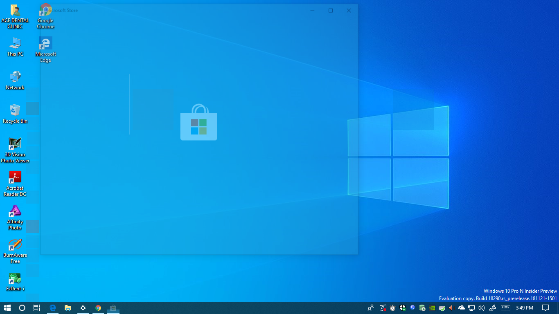Image resolution: width=559 pixels, height=314 pixels.
Task: Close the Microsoft Store window
Action: coord(349,11)
